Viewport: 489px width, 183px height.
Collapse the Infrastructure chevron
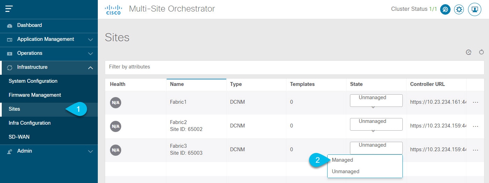pos(90,68)
